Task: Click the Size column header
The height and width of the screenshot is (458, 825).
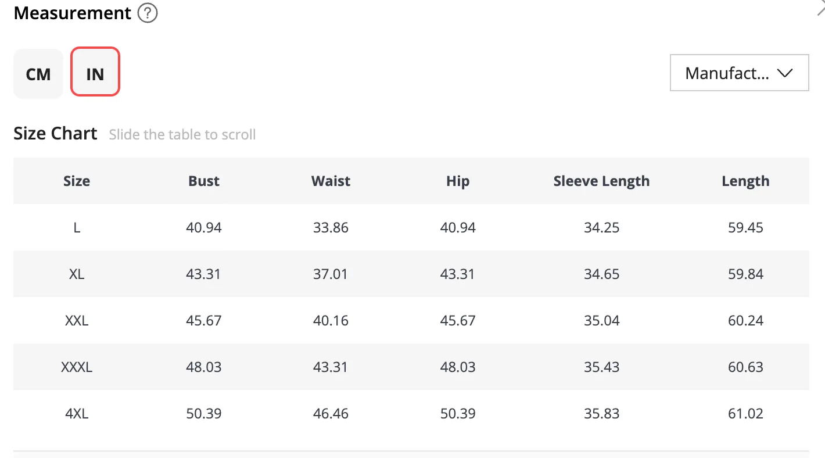Action: [x=77, y=181]
